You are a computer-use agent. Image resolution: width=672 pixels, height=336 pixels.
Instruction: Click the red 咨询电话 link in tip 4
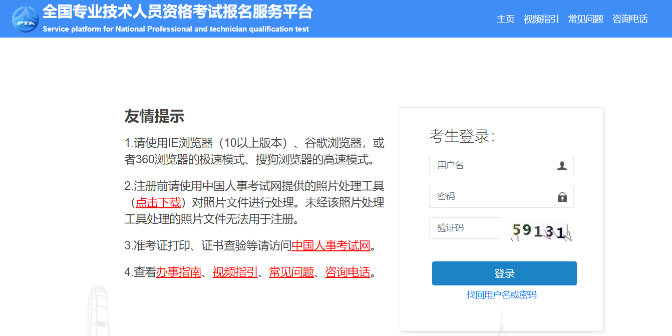348,272
